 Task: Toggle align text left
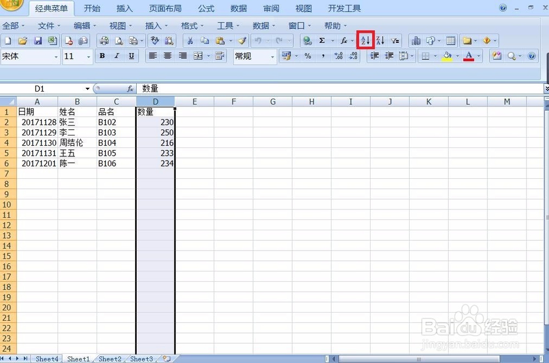point(153,56)
